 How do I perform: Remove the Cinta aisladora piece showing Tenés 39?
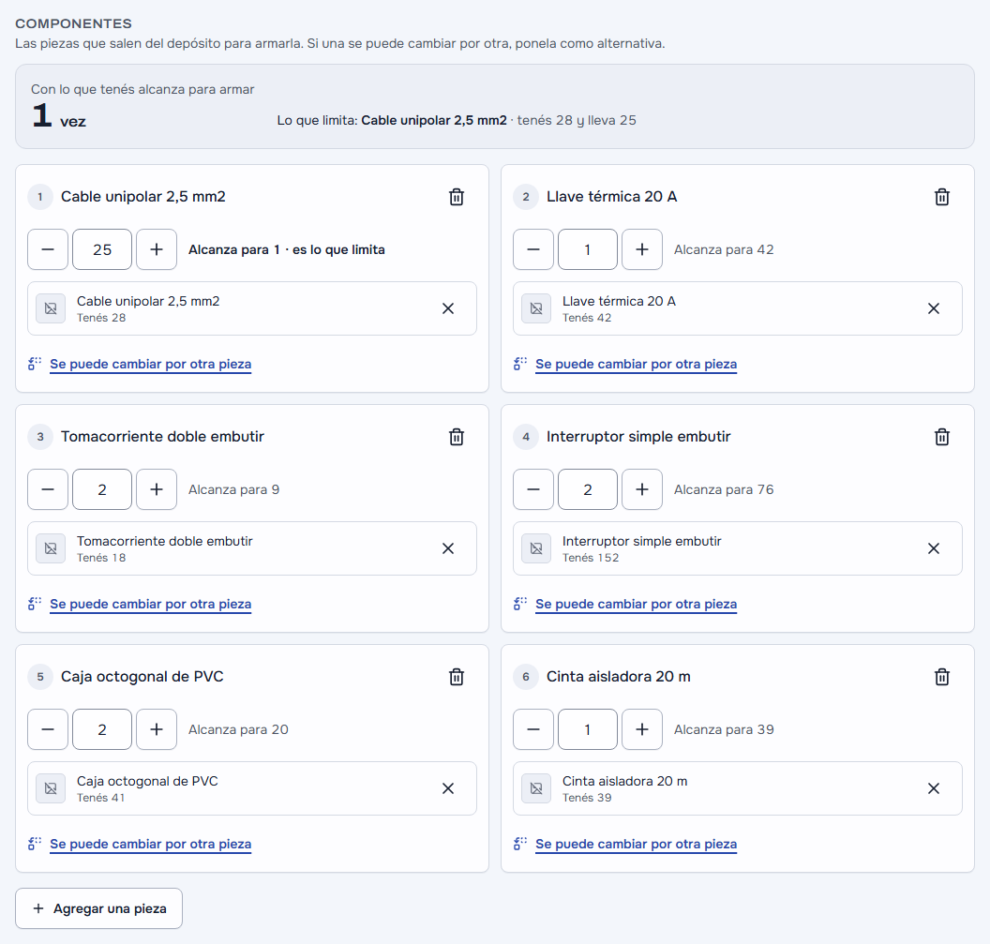[934, 788]
